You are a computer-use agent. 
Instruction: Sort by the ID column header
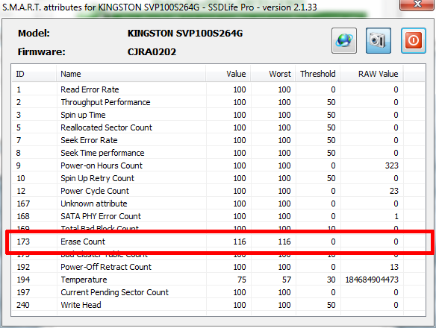pos(34,74)
